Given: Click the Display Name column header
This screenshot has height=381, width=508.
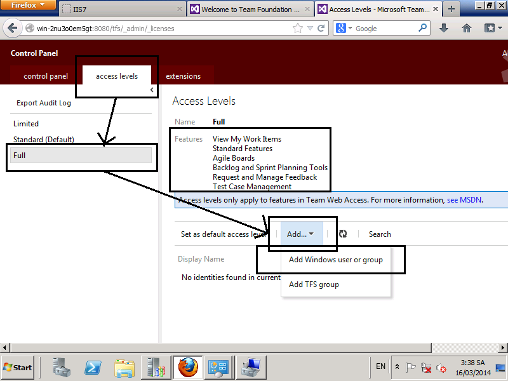Looking at the screenshot, I should [x=201, y=259].
